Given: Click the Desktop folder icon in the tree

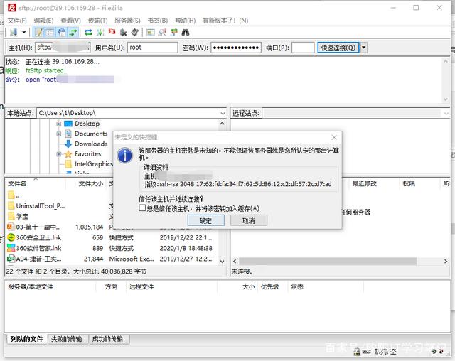Looking at the screenshot, I should 68,124.
